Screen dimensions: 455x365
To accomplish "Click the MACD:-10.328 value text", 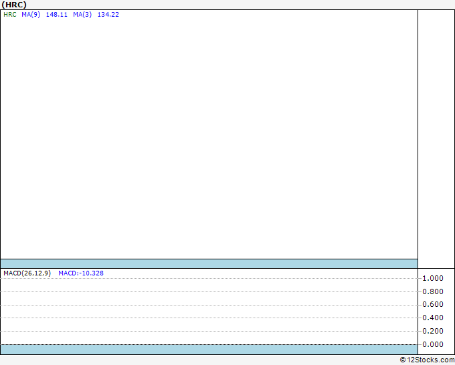I will pyautogui.click(x=81, y=273).
